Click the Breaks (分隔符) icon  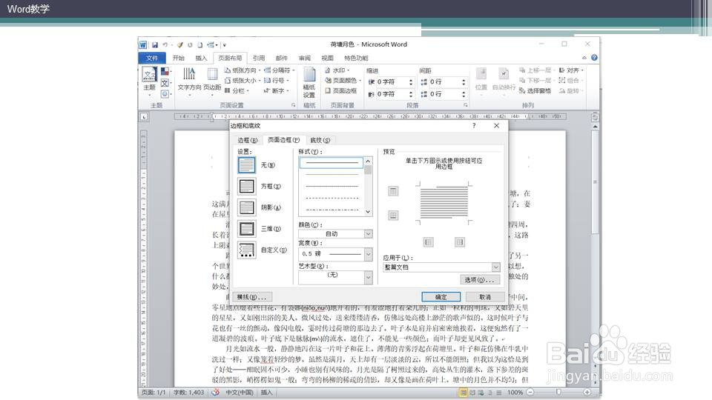(x=268, y=70)
